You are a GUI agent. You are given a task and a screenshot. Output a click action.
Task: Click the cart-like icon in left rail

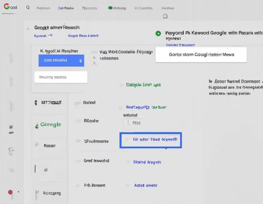11,151
